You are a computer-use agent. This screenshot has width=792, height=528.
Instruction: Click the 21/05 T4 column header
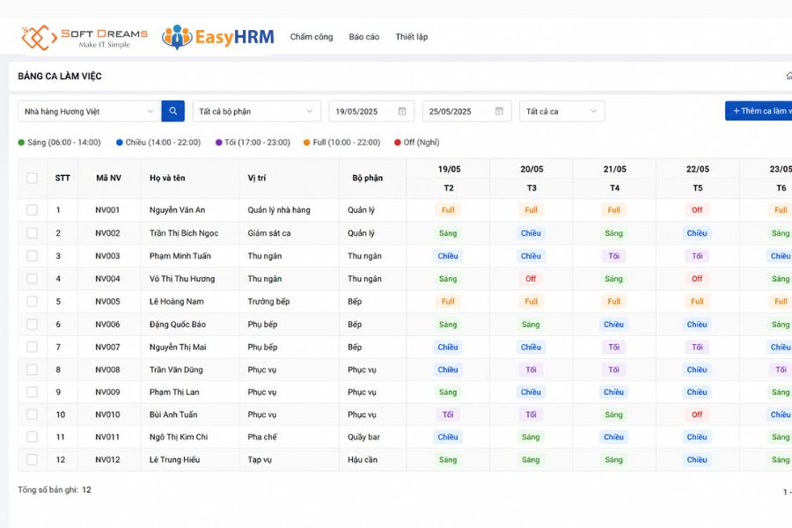point(615,179)
